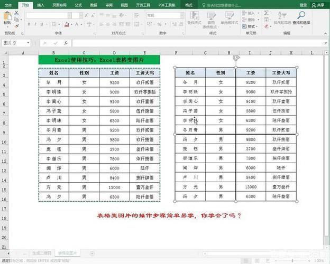Switch to Page Layout view in the status bar
Image resolution: width=330 pixels, height=264 pixels.
pos(257,261)
